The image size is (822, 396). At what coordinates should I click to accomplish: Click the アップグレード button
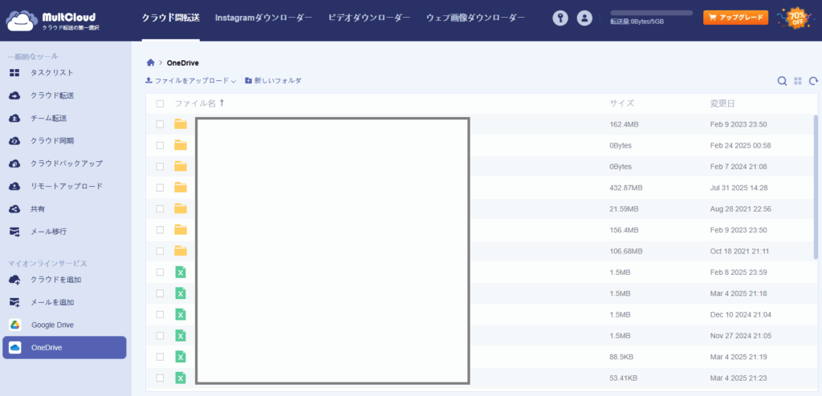(x=735, y=18)
